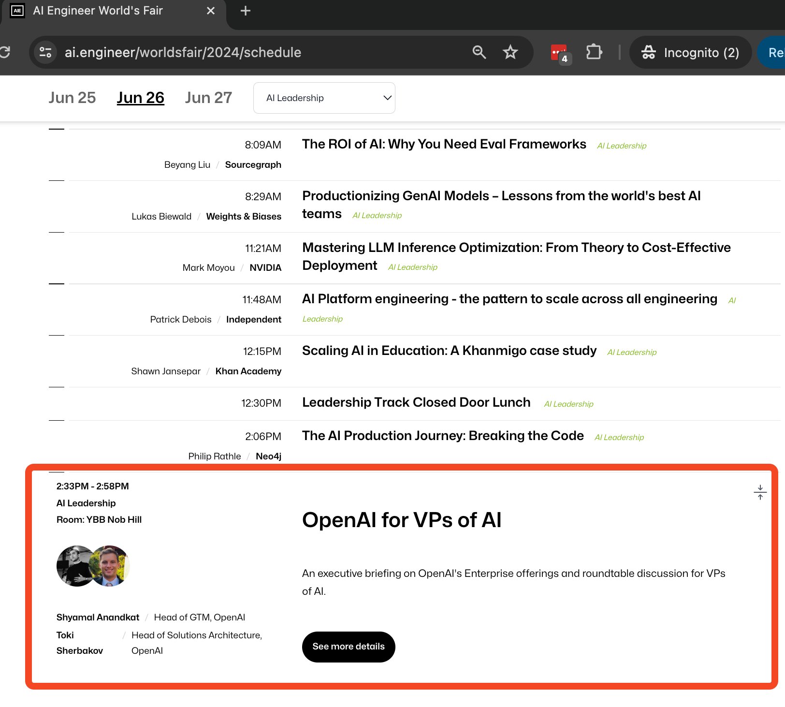Open Leadership Track Closed Door Lunch entry
Viewport: 785px width, 707px height.
tap(416, 402)
